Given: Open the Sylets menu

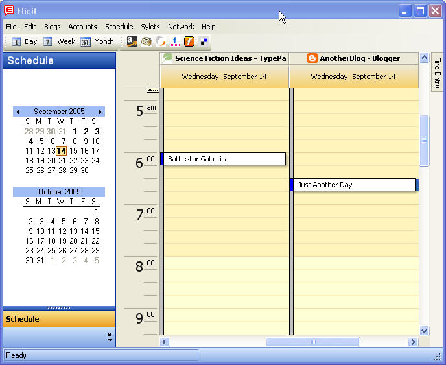Looking at the screenshot, I should click(150, 27).
